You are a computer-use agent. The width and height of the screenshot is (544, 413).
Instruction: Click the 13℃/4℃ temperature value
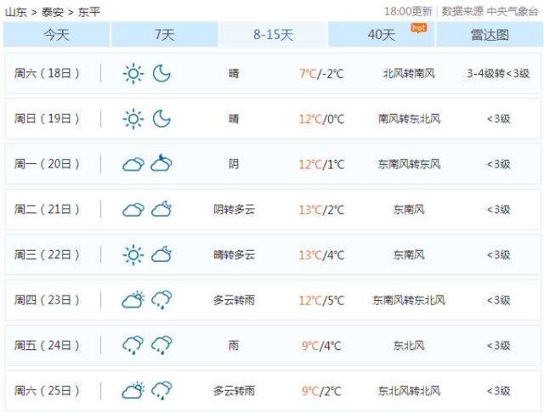[321, 255]
